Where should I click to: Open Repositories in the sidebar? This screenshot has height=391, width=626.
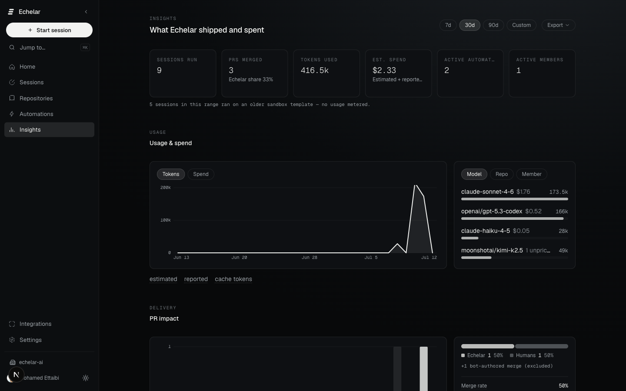click(49, 98)
